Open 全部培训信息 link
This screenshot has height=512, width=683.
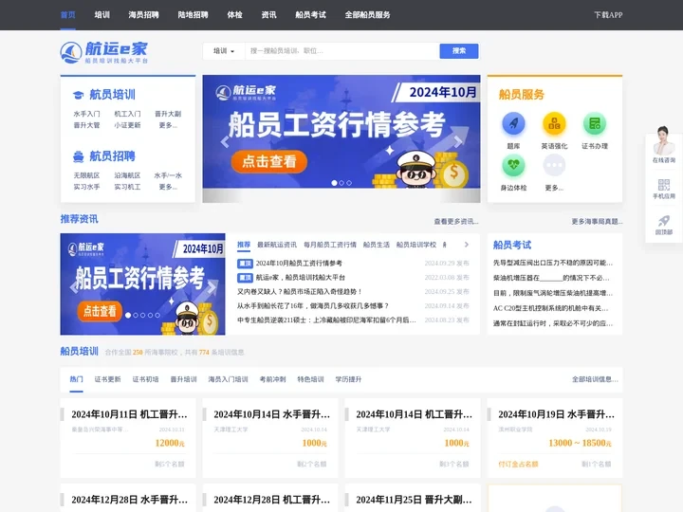coord(595,379)
